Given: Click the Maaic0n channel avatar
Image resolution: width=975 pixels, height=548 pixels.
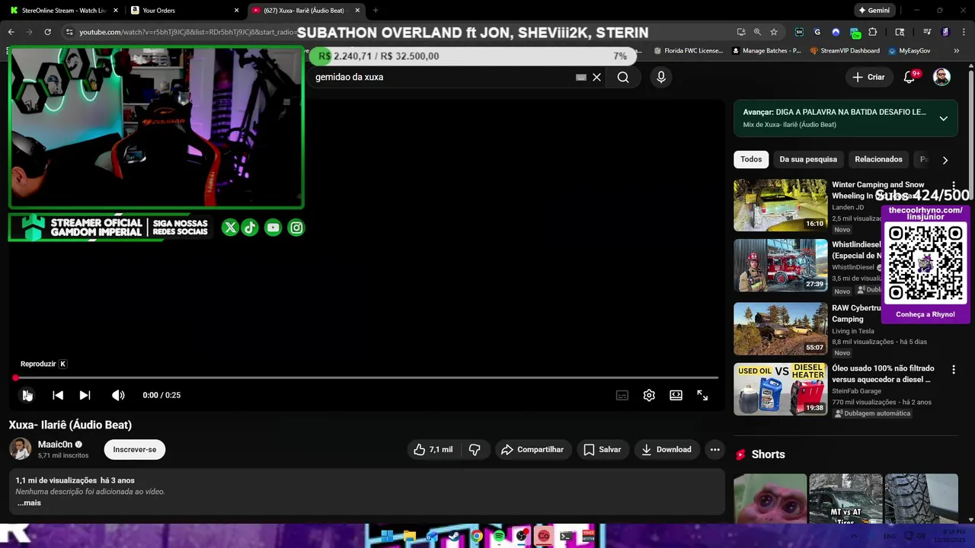Looking at the screenshot, I should point(20,449).
